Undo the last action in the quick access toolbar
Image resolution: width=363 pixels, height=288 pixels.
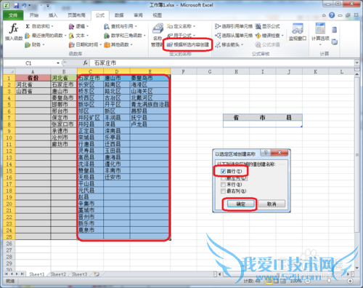[24, 5]
